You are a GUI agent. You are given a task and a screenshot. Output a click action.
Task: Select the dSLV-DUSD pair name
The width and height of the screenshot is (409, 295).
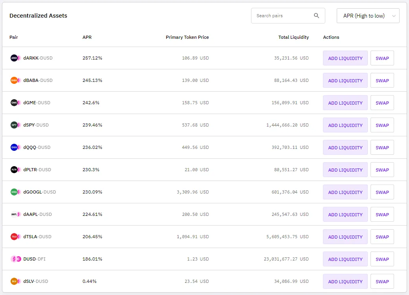point(36,281)
